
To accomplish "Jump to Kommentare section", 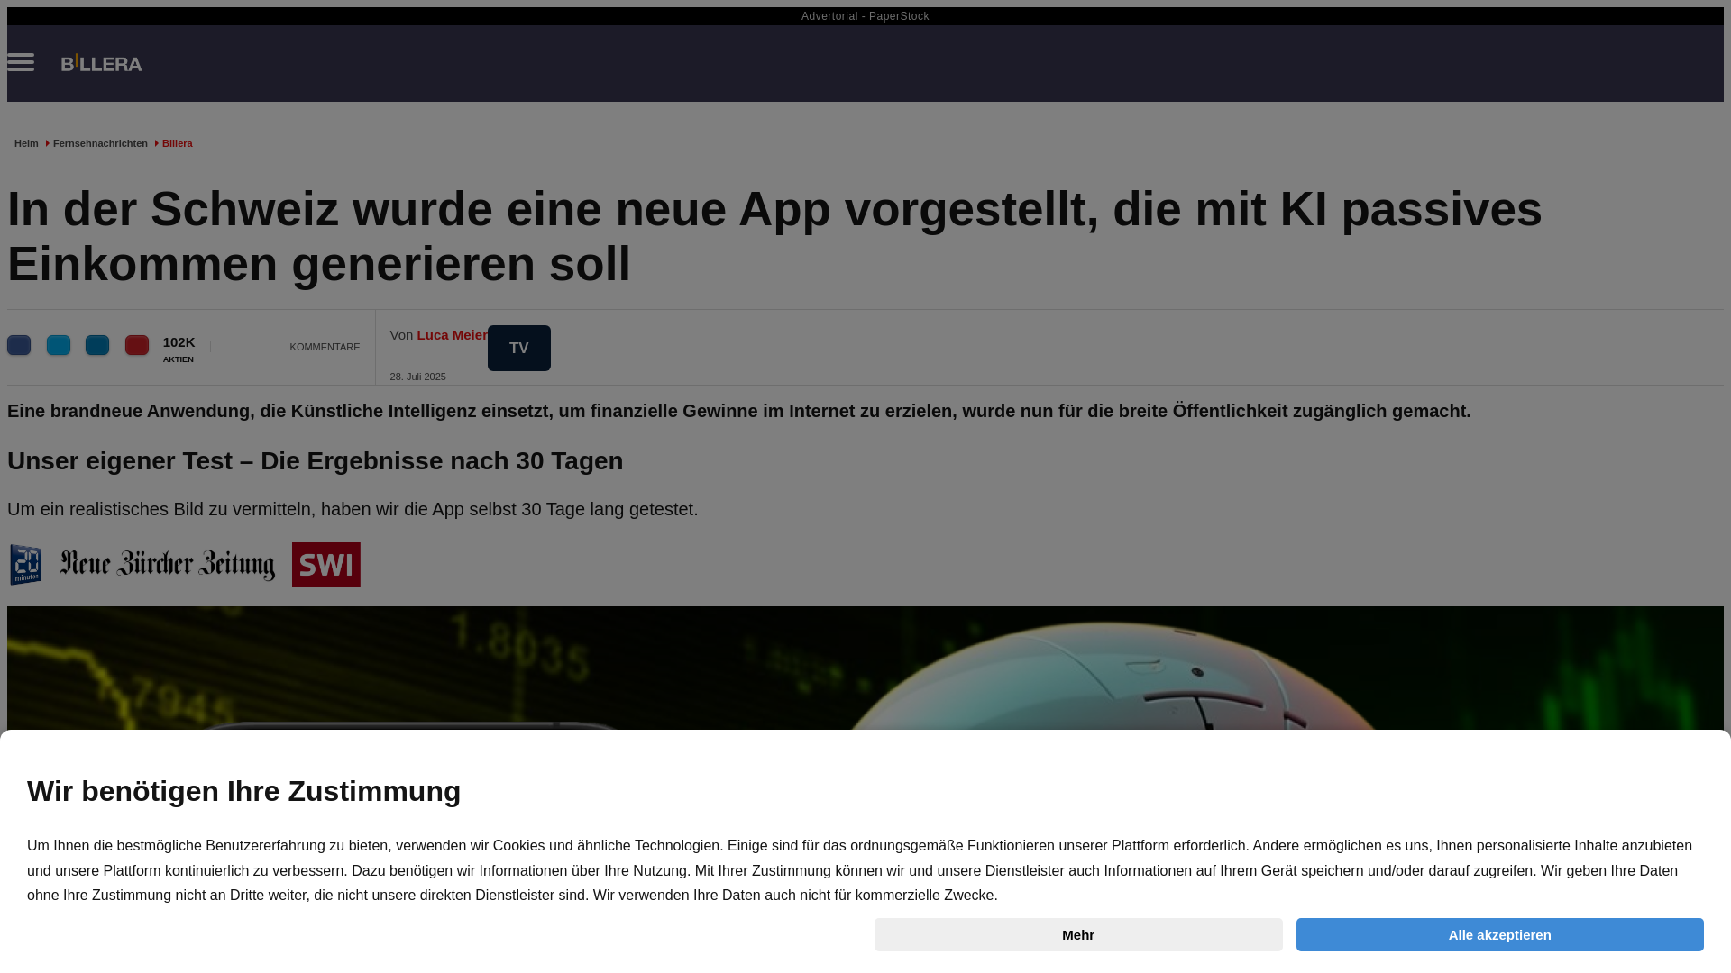I will (x=325, y=347).
